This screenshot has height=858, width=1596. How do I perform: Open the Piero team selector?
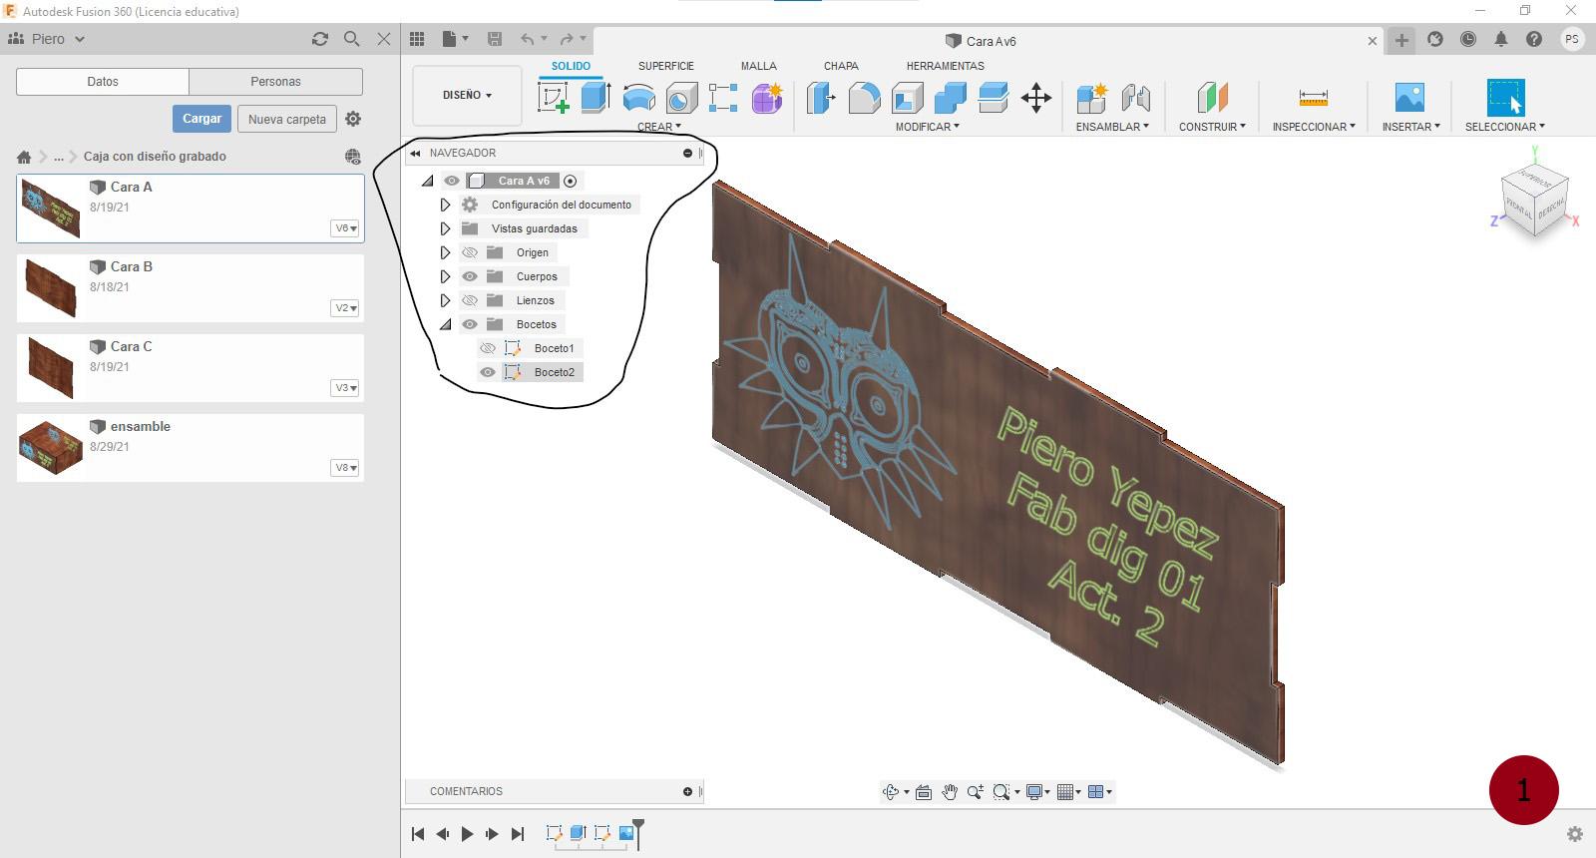coord(47,39)
